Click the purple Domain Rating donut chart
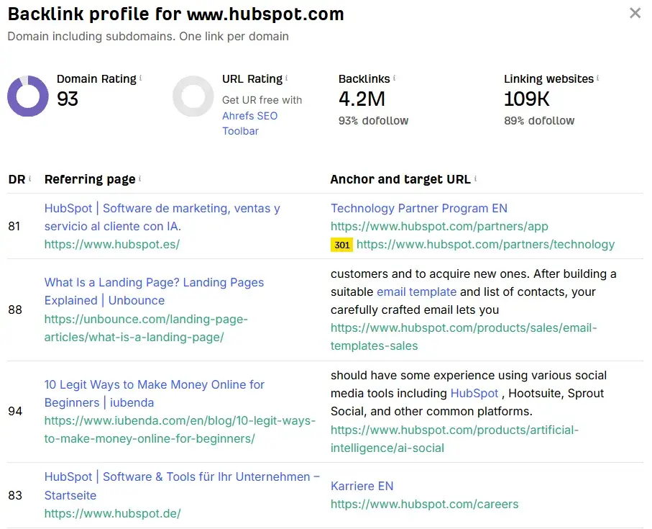652x529 pixels. [28, 96]
